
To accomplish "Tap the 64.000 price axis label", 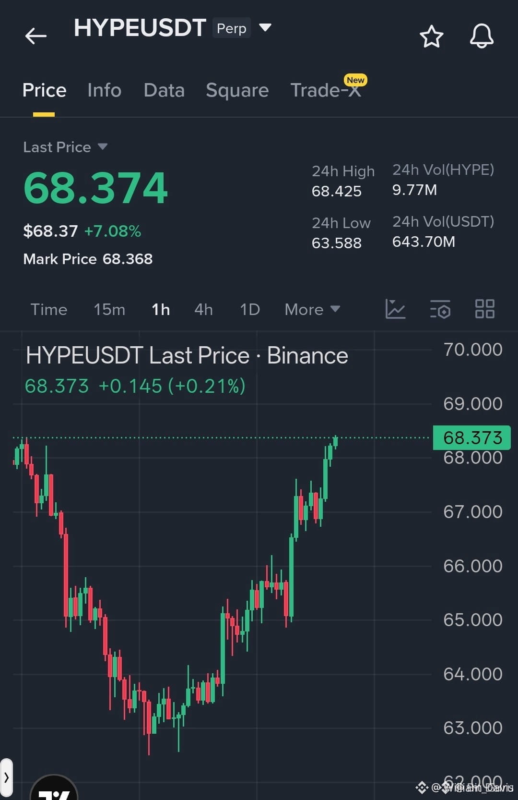I will 473,674.
